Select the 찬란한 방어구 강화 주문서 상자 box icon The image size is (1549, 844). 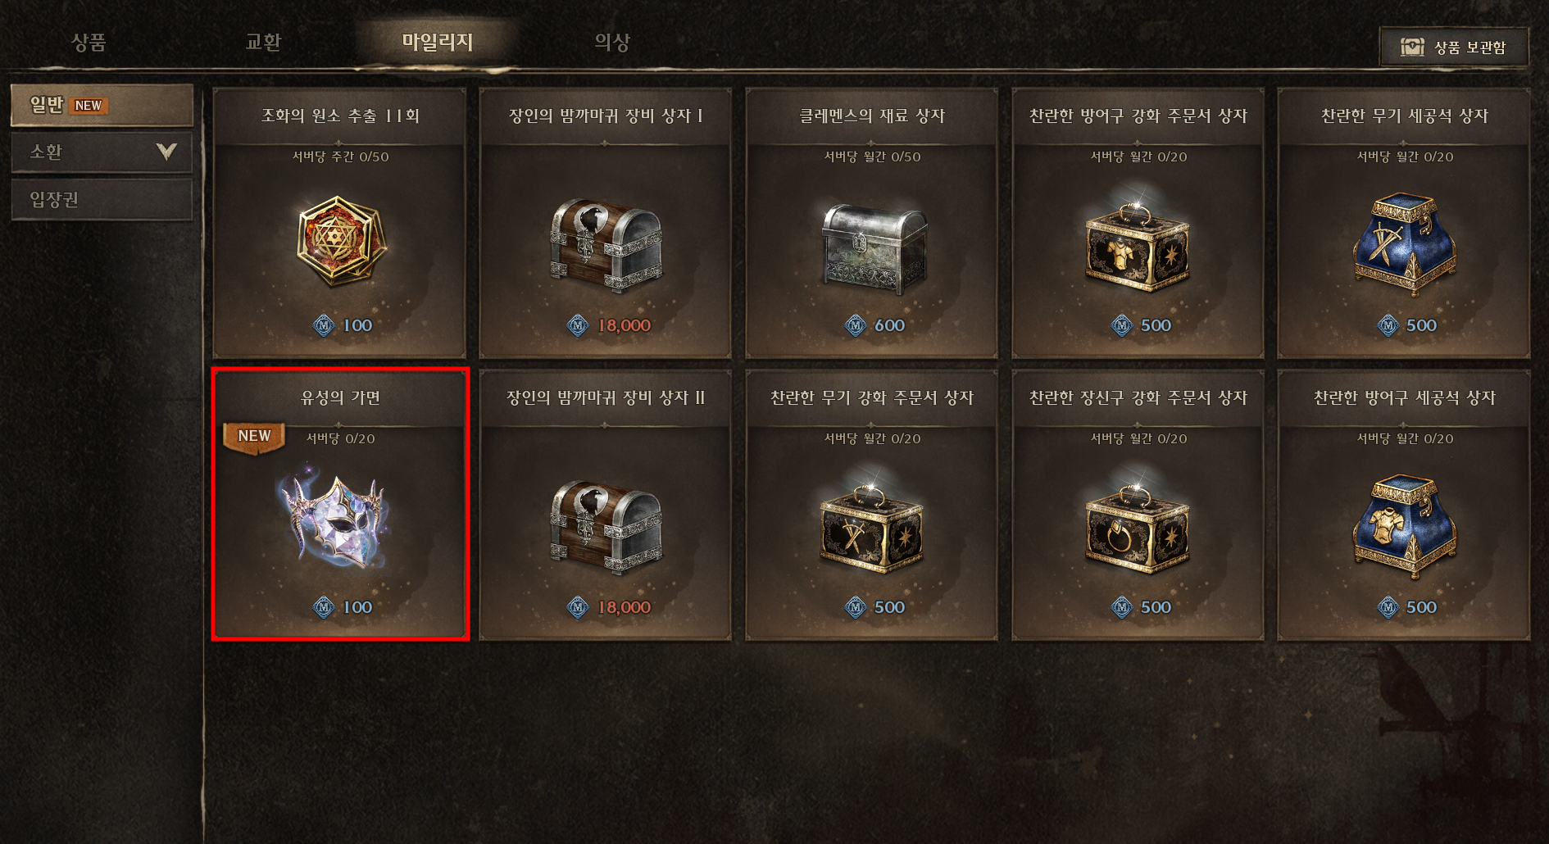[1138, 245]
